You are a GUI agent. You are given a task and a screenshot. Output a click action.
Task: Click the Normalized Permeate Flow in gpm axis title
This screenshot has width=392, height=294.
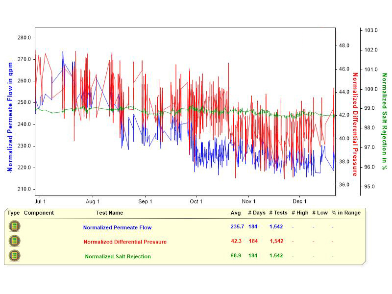(x=10, y=117)
